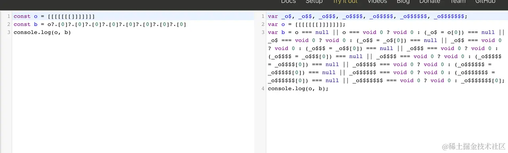Click console.log(o, b); in compiled output
Image resolution: width=508 pixels, height=153 pixels.
pyautogui.click(x=298, y=88)
